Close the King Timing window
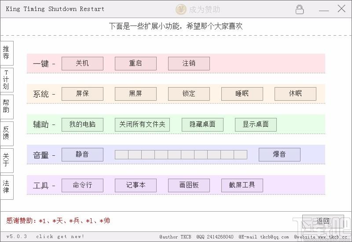This screenshot has width=352, height=242. [x=341, y=9]
